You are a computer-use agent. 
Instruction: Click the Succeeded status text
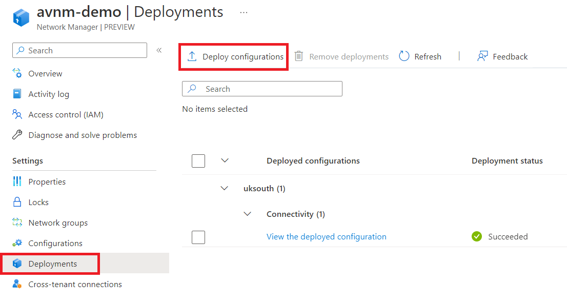coord(508,236)
